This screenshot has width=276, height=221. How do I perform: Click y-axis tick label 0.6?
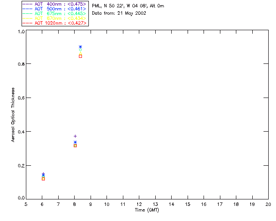click(x=21, y=98)
